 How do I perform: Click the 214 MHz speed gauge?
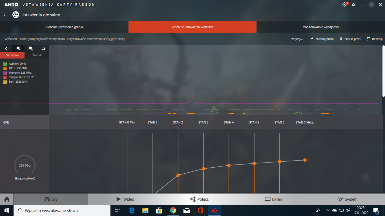pyautogui.click(x=25, y=165)
